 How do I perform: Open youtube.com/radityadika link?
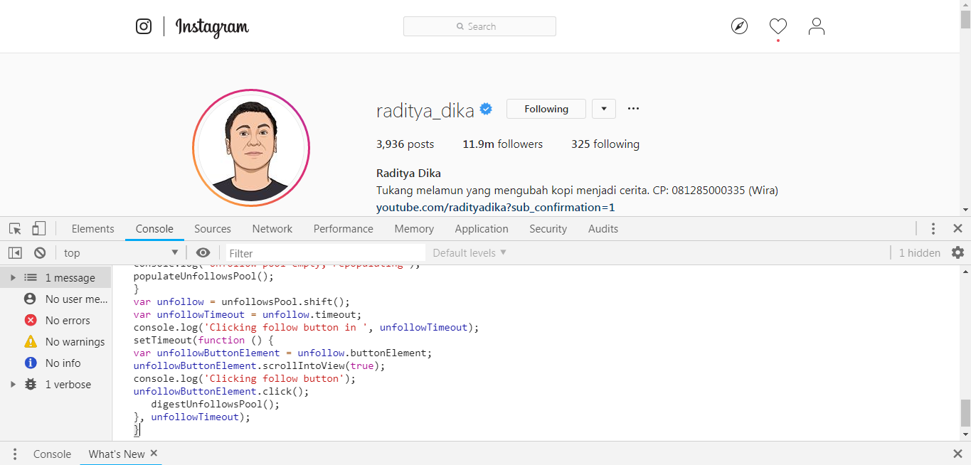[496, 208]
